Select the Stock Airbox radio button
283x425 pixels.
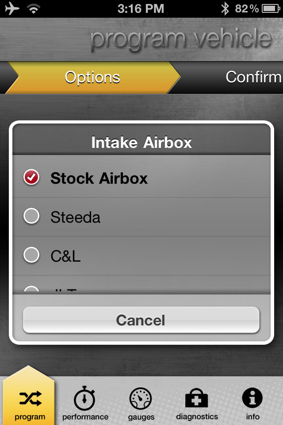31,177
